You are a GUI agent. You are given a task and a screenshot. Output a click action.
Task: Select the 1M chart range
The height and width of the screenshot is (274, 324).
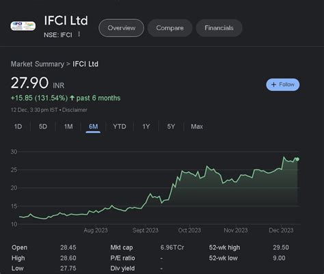point(68,126)
